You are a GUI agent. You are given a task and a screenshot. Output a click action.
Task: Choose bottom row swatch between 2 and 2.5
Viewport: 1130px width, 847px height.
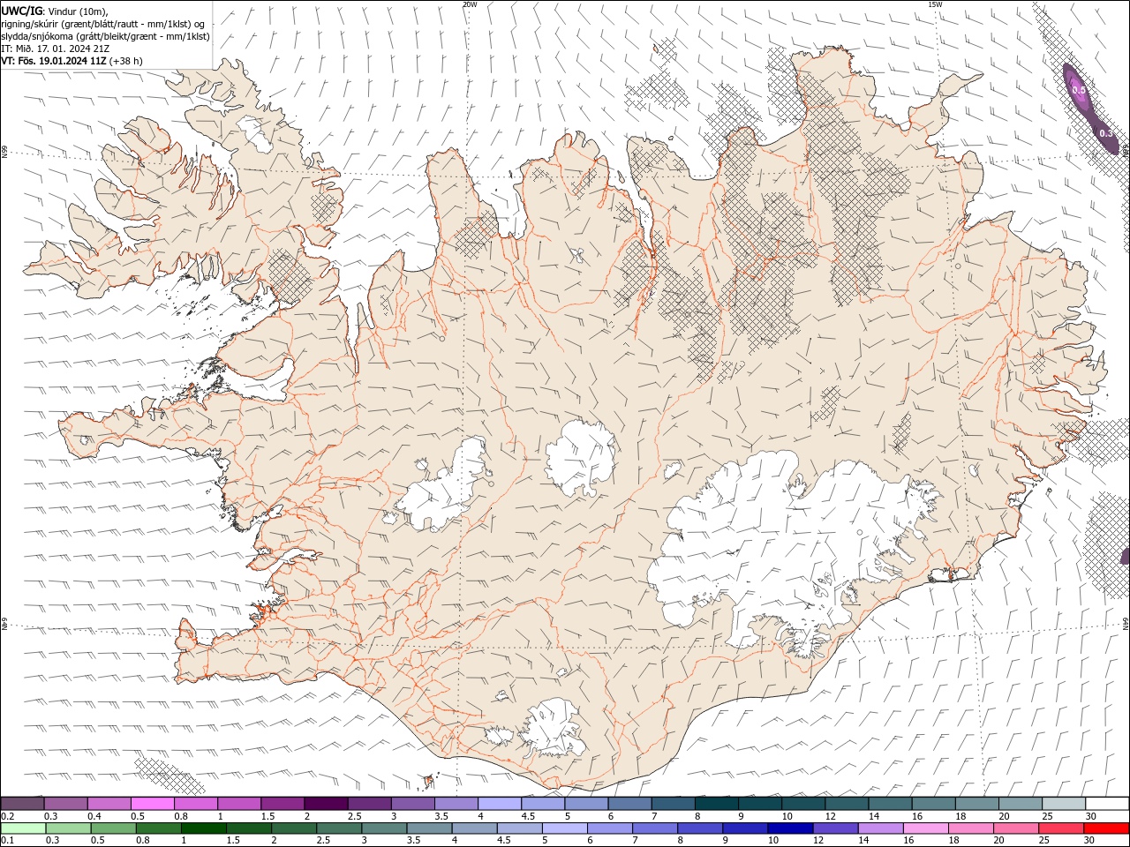pyautogui.click(x=294, y=828)
